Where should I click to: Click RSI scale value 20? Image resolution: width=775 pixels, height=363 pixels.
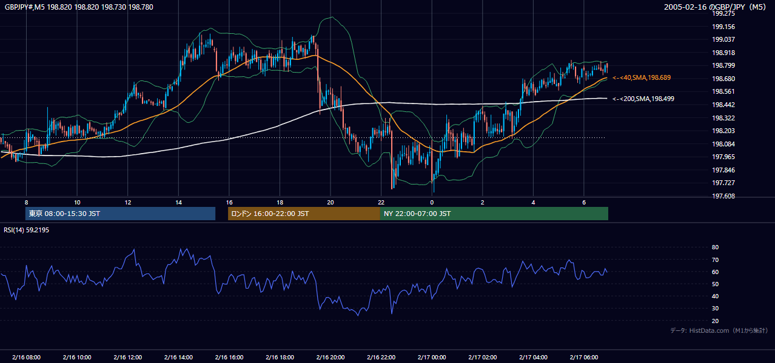715,321
